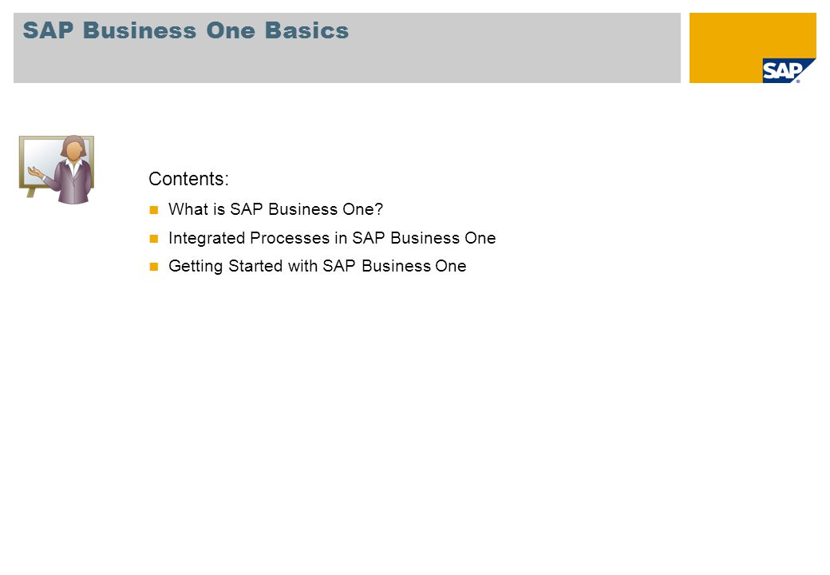This screenshot has height=575, width=830.
Task: Open 'What is SAP Business One?' topic
Action: (x=275, y=210)
